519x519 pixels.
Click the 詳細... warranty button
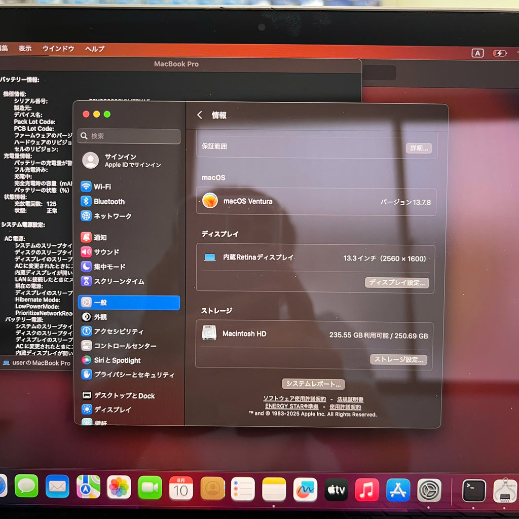pyautogui.click(x=419, y=148)
